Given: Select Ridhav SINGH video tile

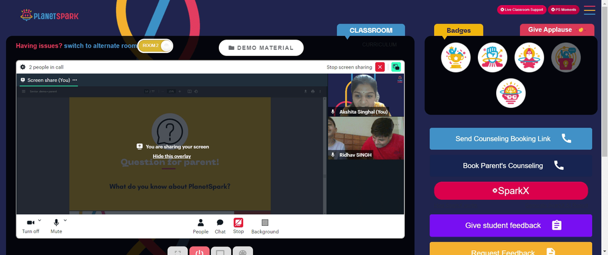Looking at the screenshot, I should [366, 138].
